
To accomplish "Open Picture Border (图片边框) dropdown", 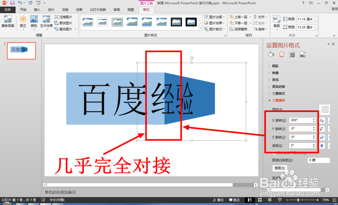I will tap(215, 17).
